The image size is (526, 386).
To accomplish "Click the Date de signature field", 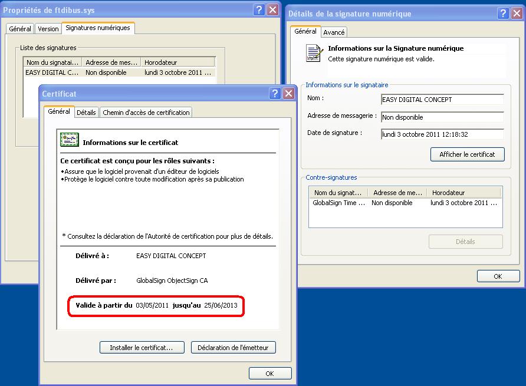I will [442, 134].
